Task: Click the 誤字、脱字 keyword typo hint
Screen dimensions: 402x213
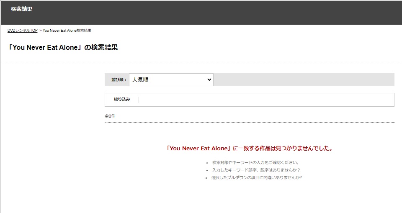Action: click(256, 170)
